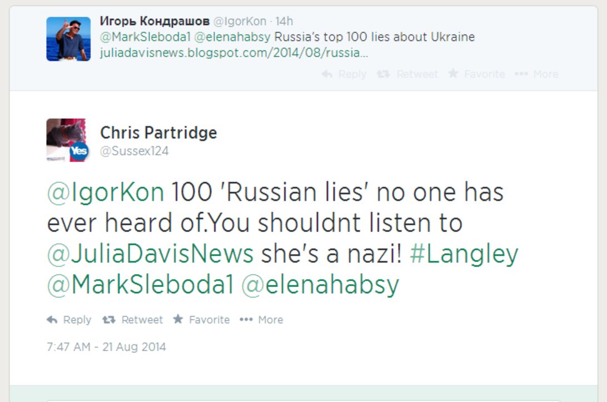
Task: Open the More dots menu under main tweet
Action: [x=246, y=320]
